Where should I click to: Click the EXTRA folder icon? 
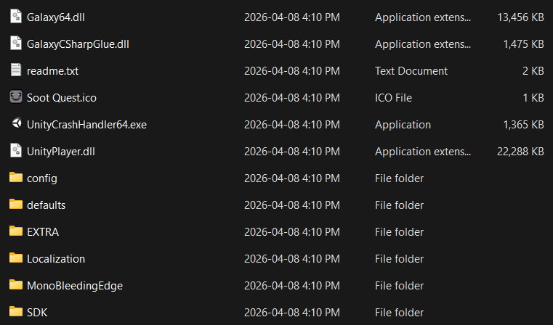16,231
